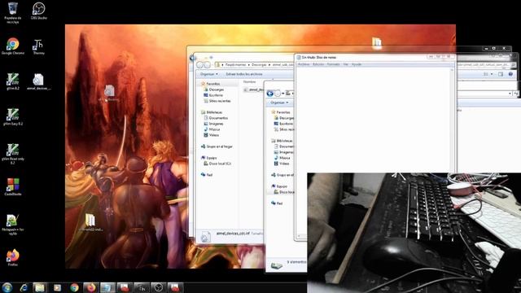Click the Chrome taskbar icon
521x293 pixels.
[74, 287]
